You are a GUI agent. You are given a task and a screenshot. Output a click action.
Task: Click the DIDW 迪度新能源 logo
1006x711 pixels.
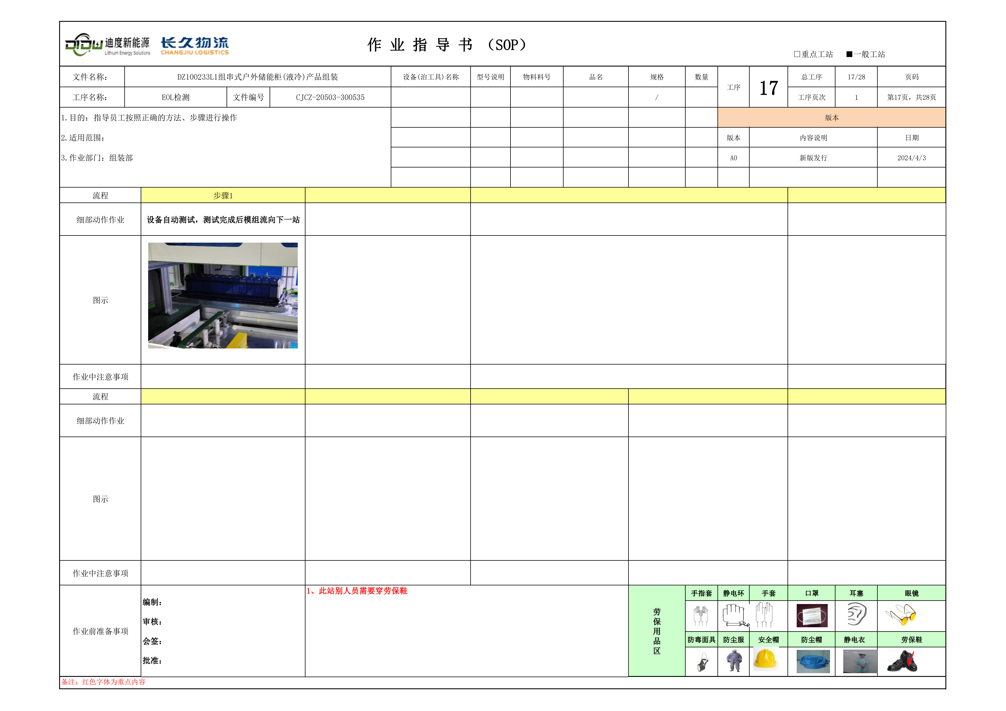coord(107,45)
